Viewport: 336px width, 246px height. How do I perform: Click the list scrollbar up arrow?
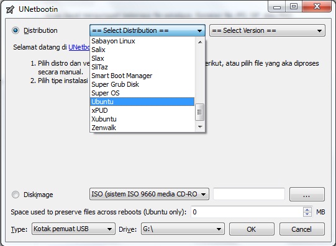[200, 42]
